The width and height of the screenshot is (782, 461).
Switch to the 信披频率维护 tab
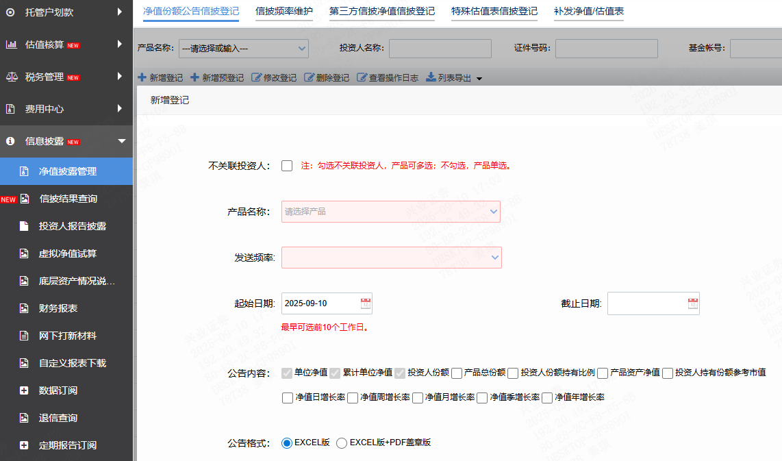283,11
